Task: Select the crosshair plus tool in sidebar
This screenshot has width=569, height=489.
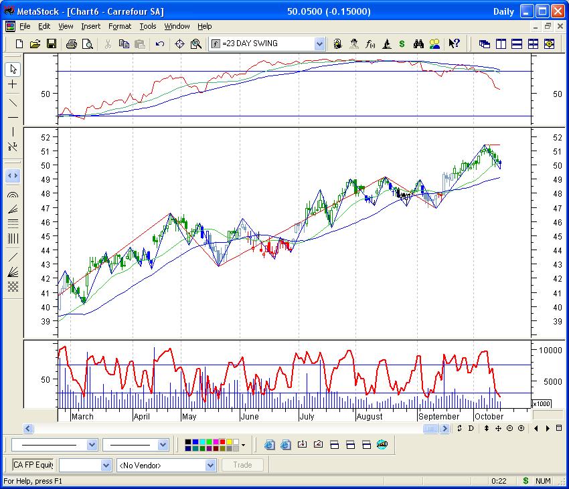Action: coord(12,85)
